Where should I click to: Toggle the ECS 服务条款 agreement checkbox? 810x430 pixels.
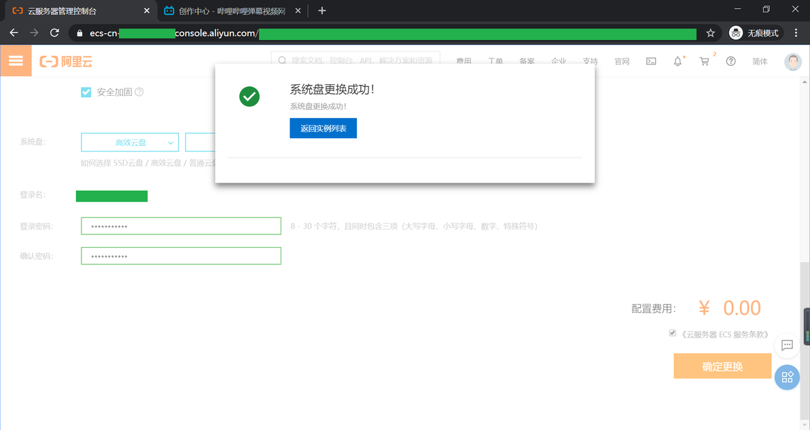pyautogui.click(x=672, y=333)
